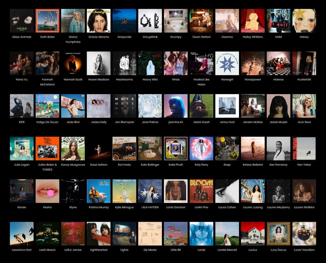Select the Kassi Ashton artist name
The image size is (326, 263).
pyautogui.click(x=99, y=165)
